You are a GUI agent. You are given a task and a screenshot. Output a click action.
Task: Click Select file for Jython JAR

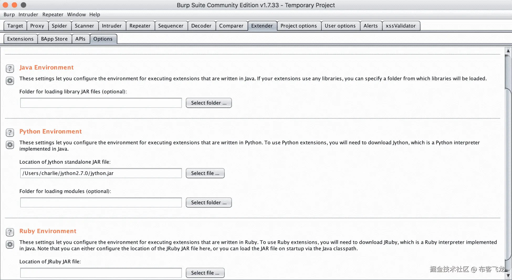(205, 173)
